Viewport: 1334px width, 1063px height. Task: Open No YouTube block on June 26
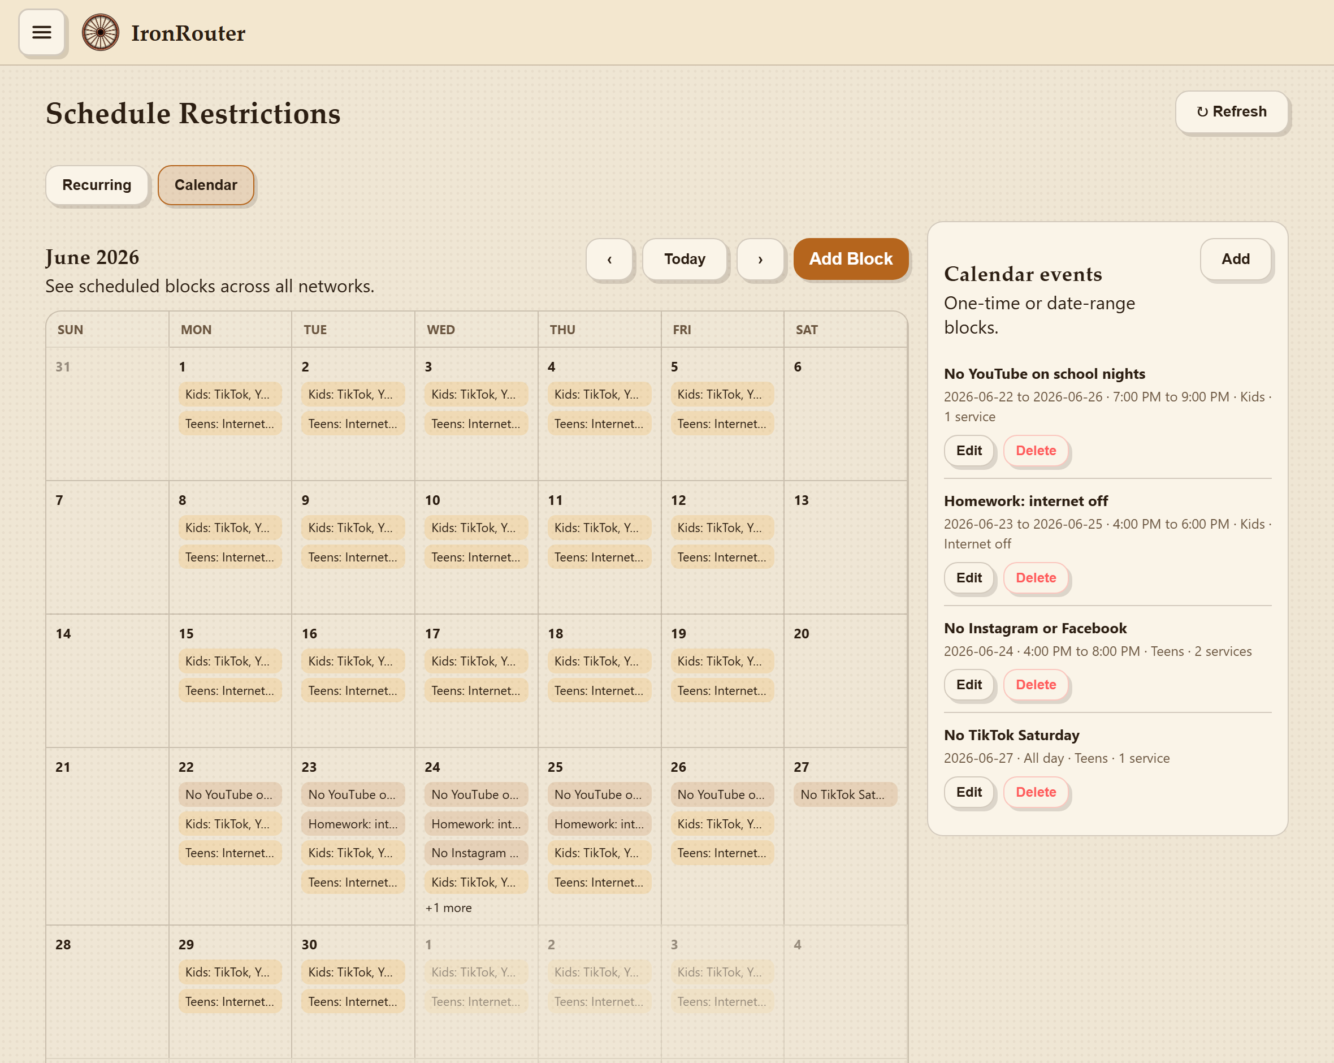pos(722,794)
